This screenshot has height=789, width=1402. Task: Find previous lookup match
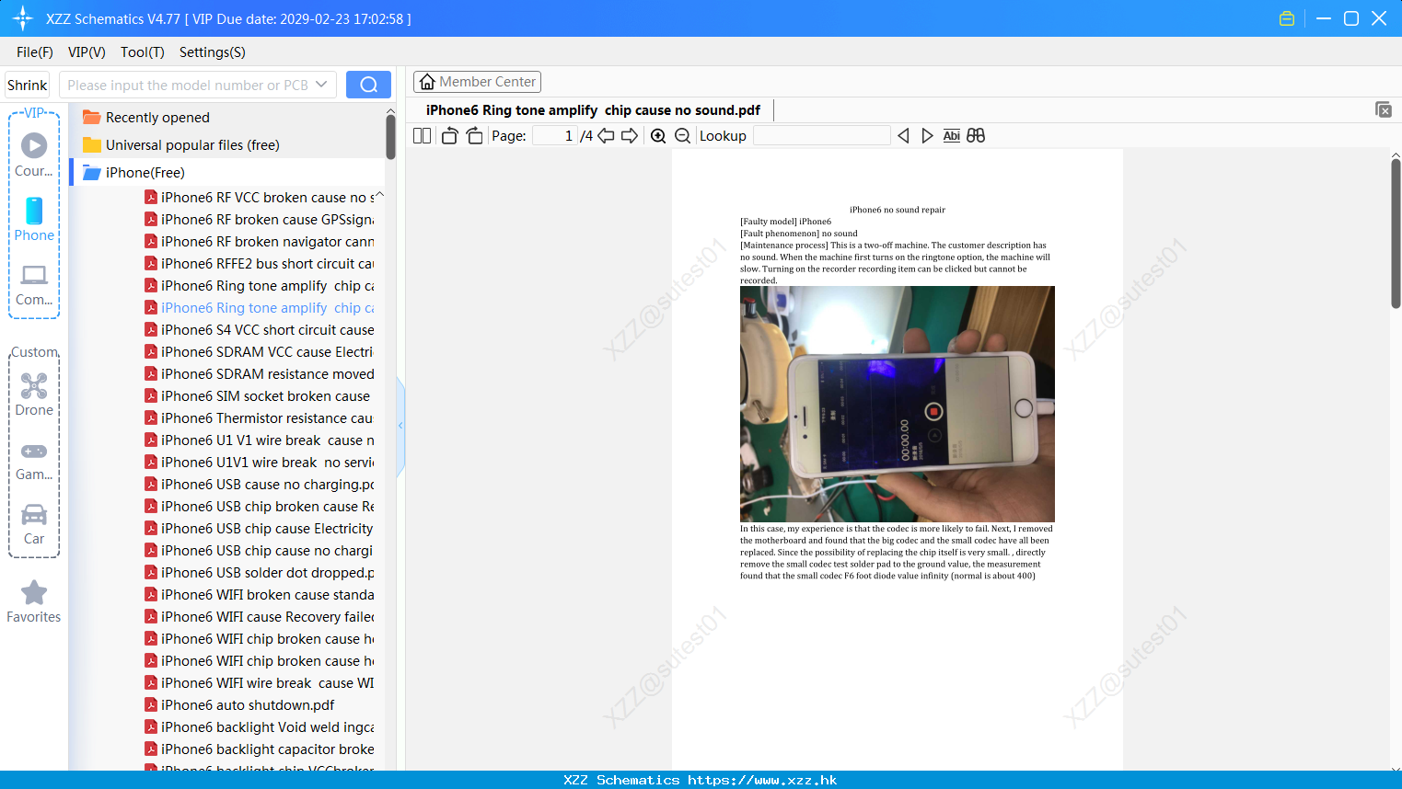click(903, 136)
